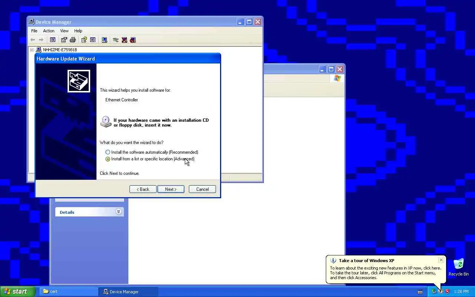Cancel the Hardware Update Wizard
Viewport: 475px width, 297px height.
click(202, 189)
